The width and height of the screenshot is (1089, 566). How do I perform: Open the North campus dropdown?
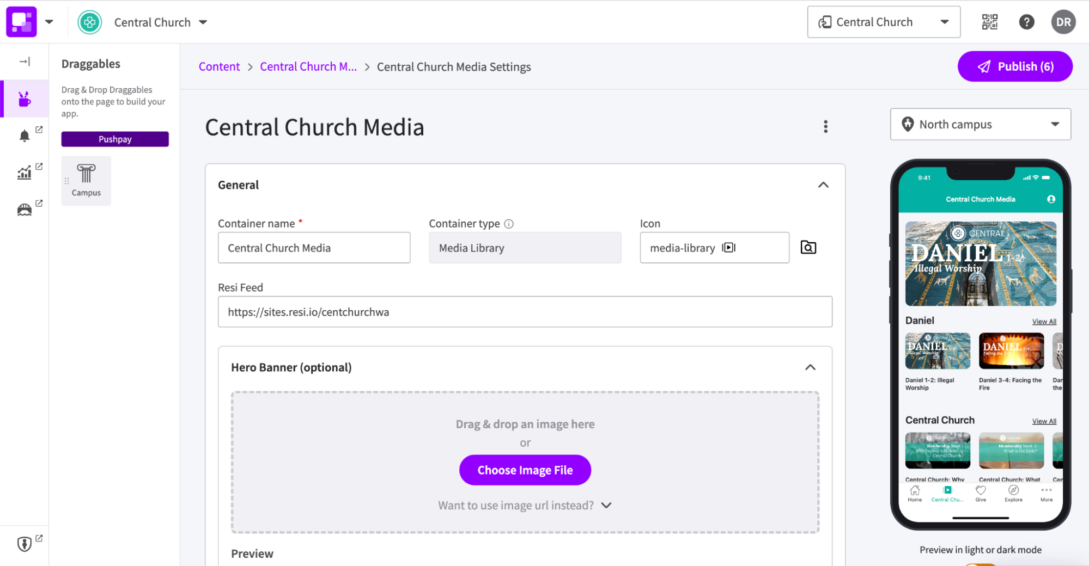pyautogui.click(x=980, y=124)
